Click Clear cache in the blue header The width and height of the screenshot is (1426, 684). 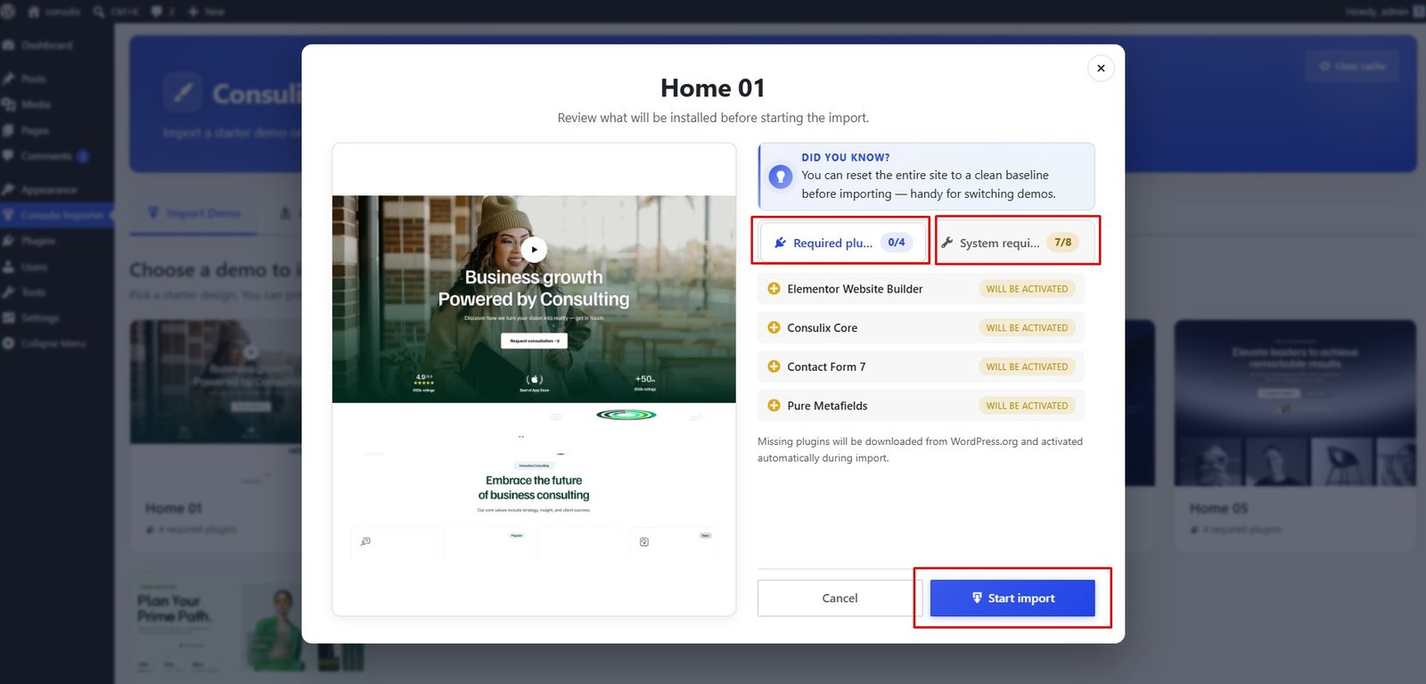(1352, 66)
